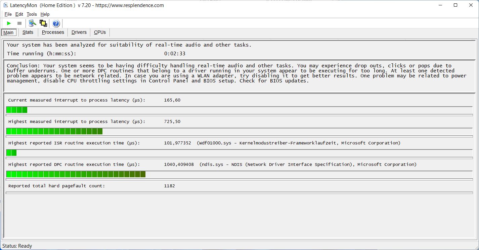Switch to the Processes tab
This screenshot has width=479, height=250.
click(x=53, y=32)
